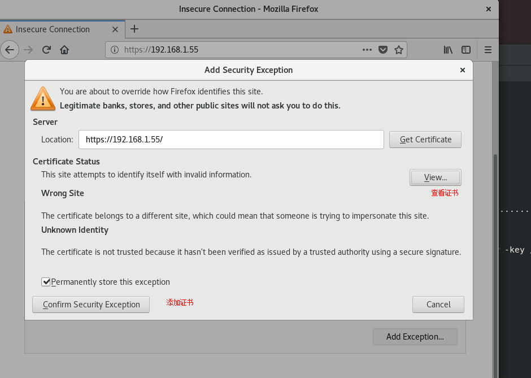The image size is (531, 378).
Task: View the certificate details
Action: pos(436,177)
